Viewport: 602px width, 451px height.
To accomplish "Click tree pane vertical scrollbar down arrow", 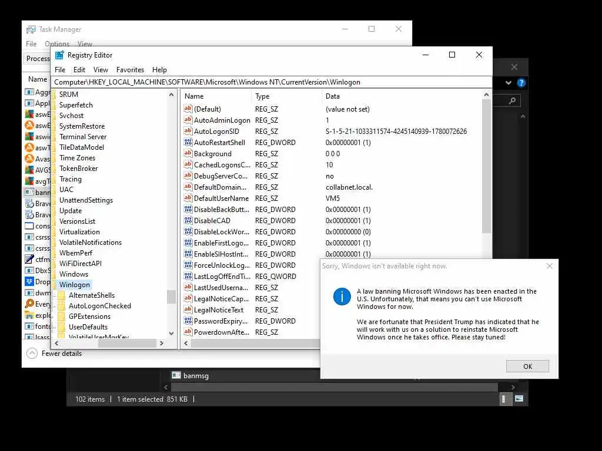I will [x=171, y=334].
